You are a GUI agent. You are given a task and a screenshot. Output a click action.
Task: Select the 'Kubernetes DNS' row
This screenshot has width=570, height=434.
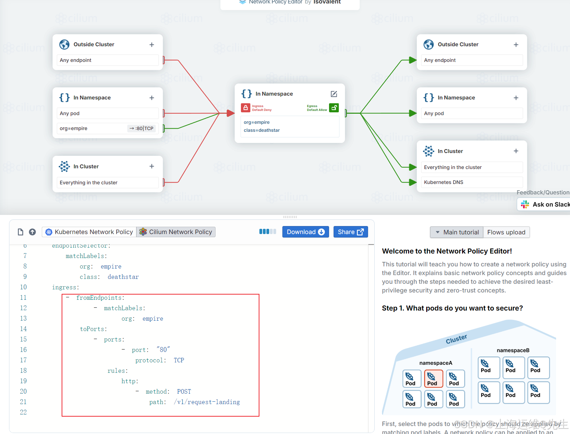click(472, 182)
